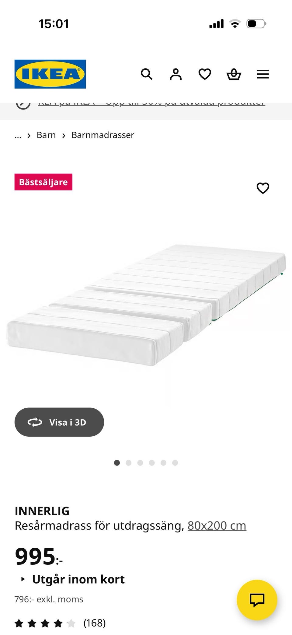
Task: Select the last image carousel dot
Action: pos(175,463)
